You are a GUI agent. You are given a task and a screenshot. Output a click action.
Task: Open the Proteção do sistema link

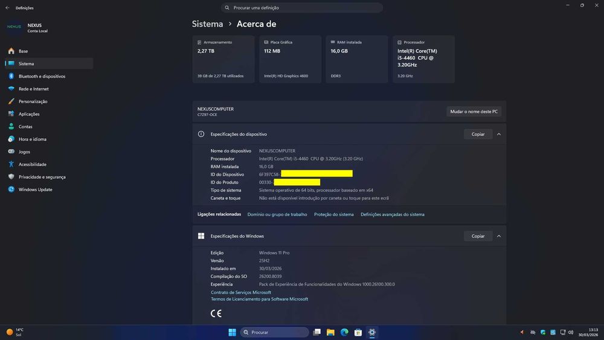pyautogui.click(x=333, y=214)
